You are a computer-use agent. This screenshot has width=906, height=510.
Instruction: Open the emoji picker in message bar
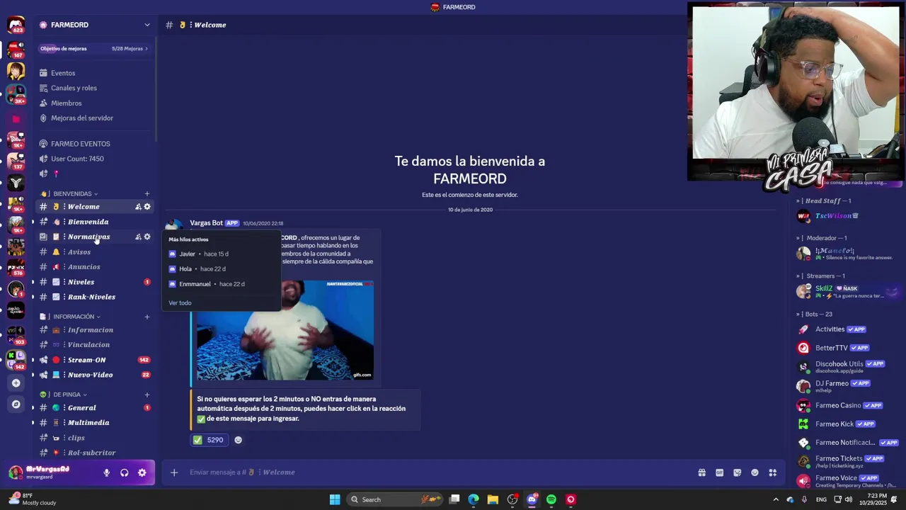(x=755, y=472)
